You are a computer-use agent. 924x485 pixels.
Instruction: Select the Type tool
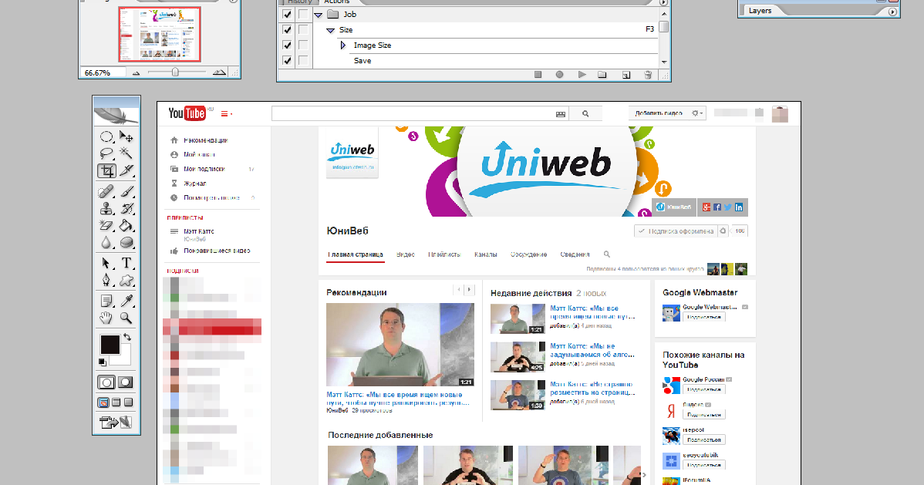pyautogui.click(x=126, y=263)
